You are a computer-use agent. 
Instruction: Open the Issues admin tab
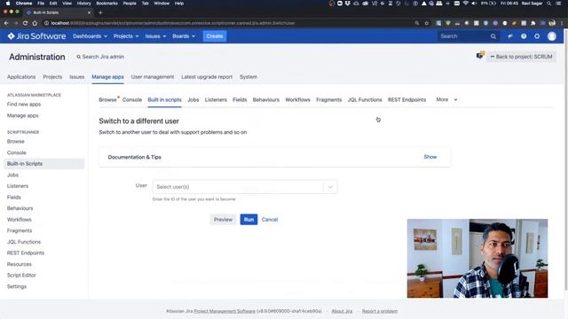77,77
